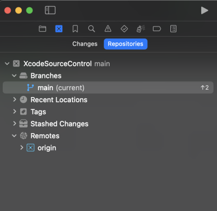
Task: Click the origin remote icon
Action: point(30,148)
